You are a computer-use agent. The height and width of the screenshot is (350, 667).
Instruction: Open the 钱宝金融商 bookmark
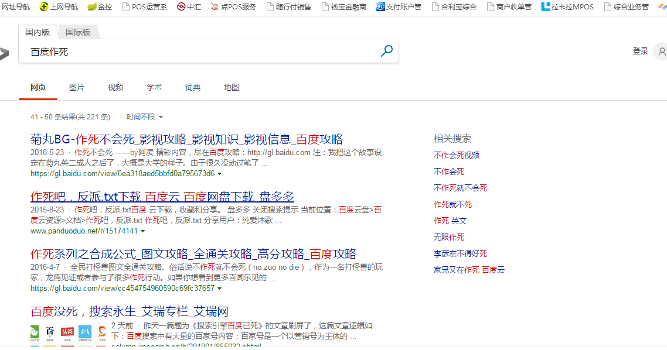pyautogui.click(x=343, y=7)
